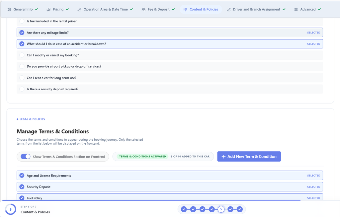This screenshot has height=217, width=340.
Task: Go to step 2 in the bottom stepper
Action: (x=193, y=209)
